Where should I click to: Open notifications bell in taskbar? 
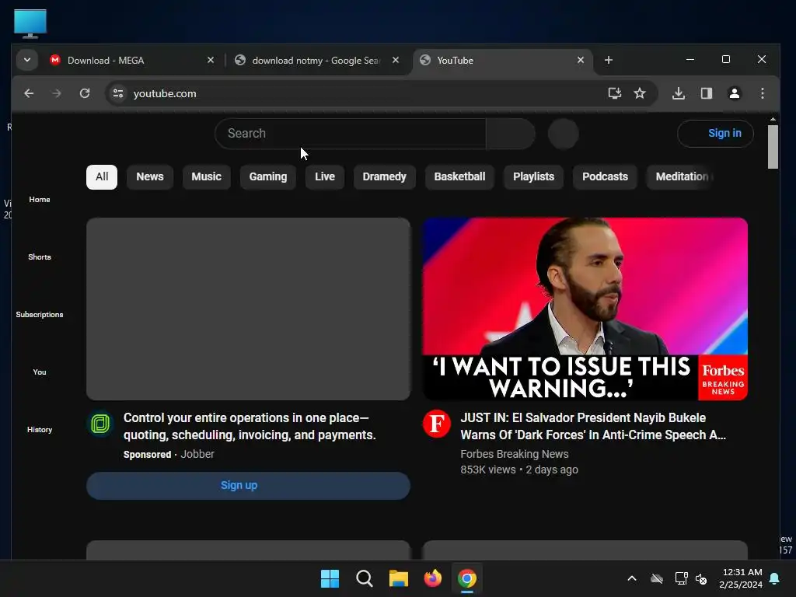point(775,578)
